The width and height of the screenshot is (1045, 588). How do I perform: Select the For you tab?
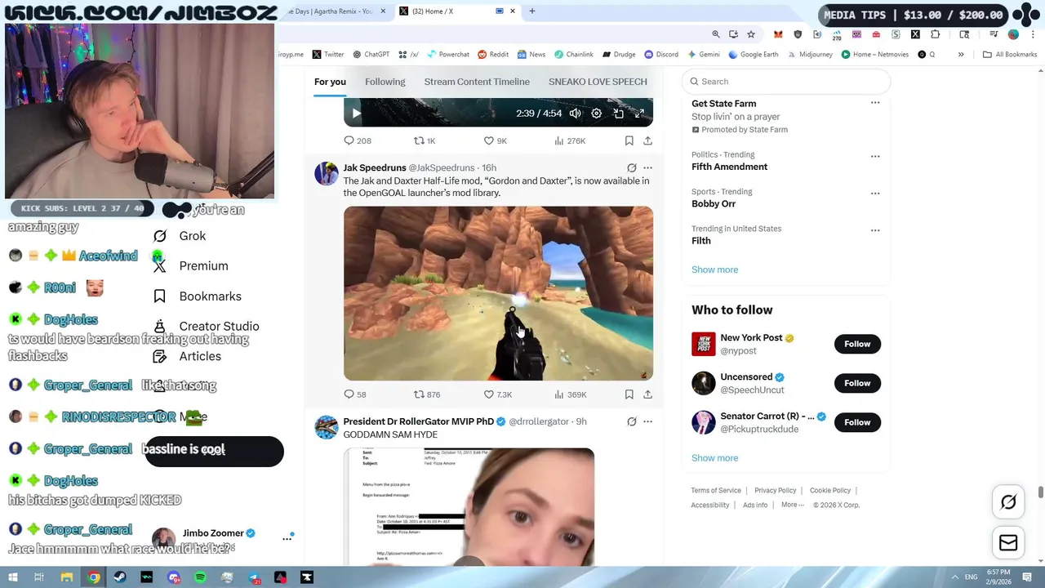[330, 82]
